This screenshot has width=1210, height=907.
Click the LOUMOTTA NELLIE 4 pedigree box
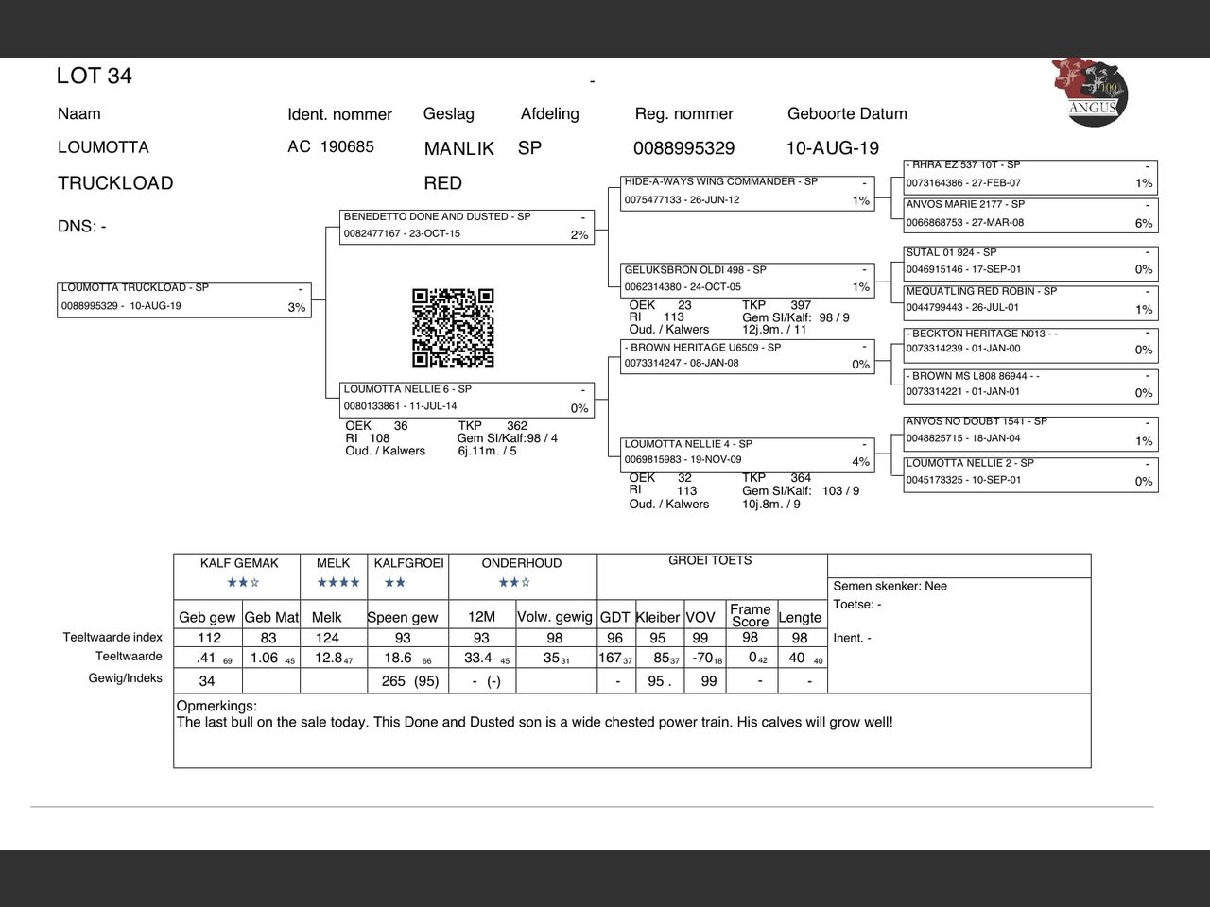[746, 453]
